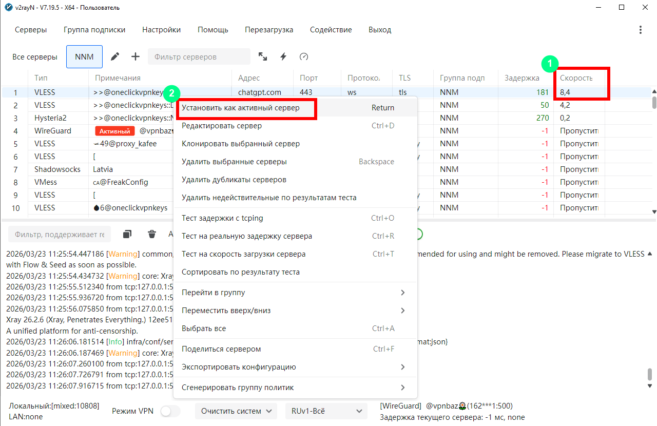Image resolution: width=657 pixels, height=426 pixels.
Task: Click the lightning bolt icon in toolbar
Action: [x=283, y=56]
